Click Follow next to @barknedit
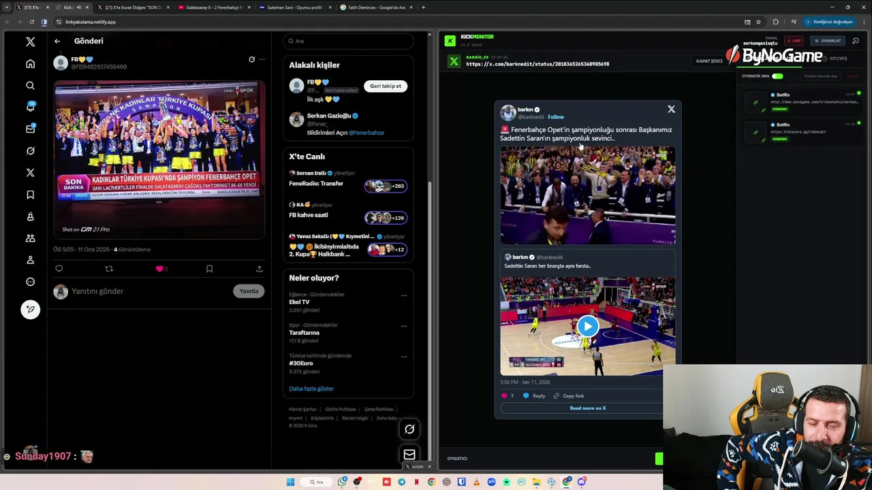The image size is (872, 490). tap(556, 117)
